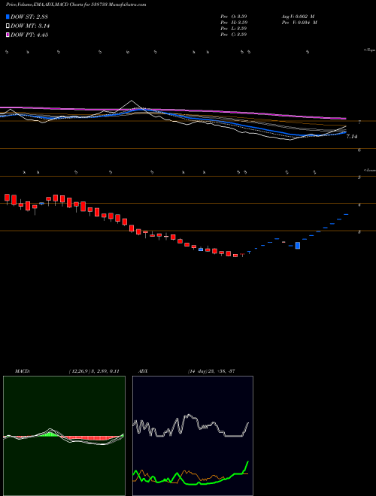This screenshot has height=496, width=376.
Task: Click the ADX panel title label
Action: coord(141,371)
